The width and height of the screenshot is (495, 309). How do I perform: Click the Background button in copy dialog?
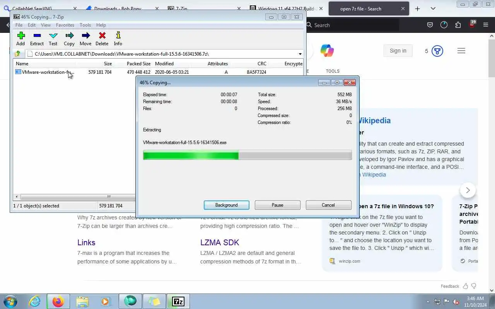click(x=227, y=205)
